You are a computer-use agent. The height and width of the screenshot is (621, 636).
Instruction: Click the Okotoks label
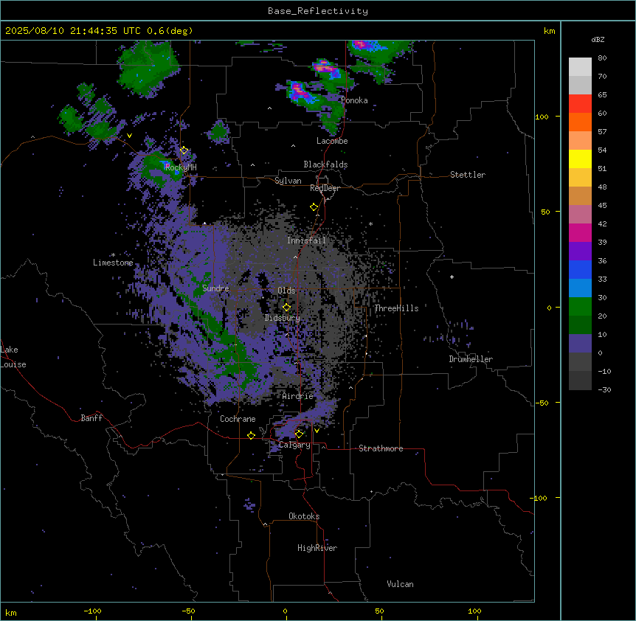(304, 516)
